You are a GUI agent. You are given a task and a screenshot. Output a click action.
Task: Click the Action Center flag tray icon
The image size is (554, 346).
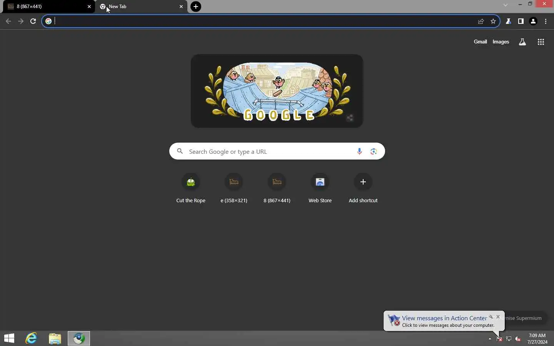[499, 339]
